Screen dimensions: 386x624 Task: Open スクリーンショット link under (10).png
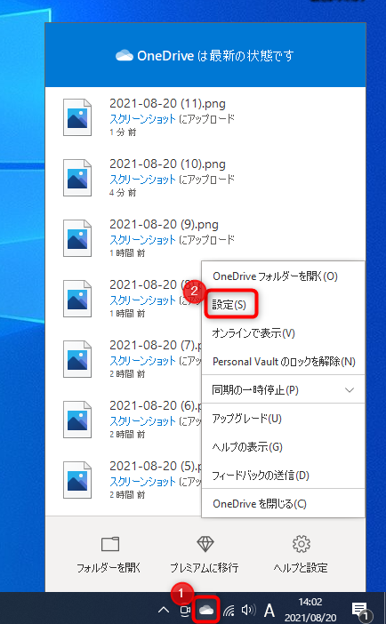click(x=142, y=180)
